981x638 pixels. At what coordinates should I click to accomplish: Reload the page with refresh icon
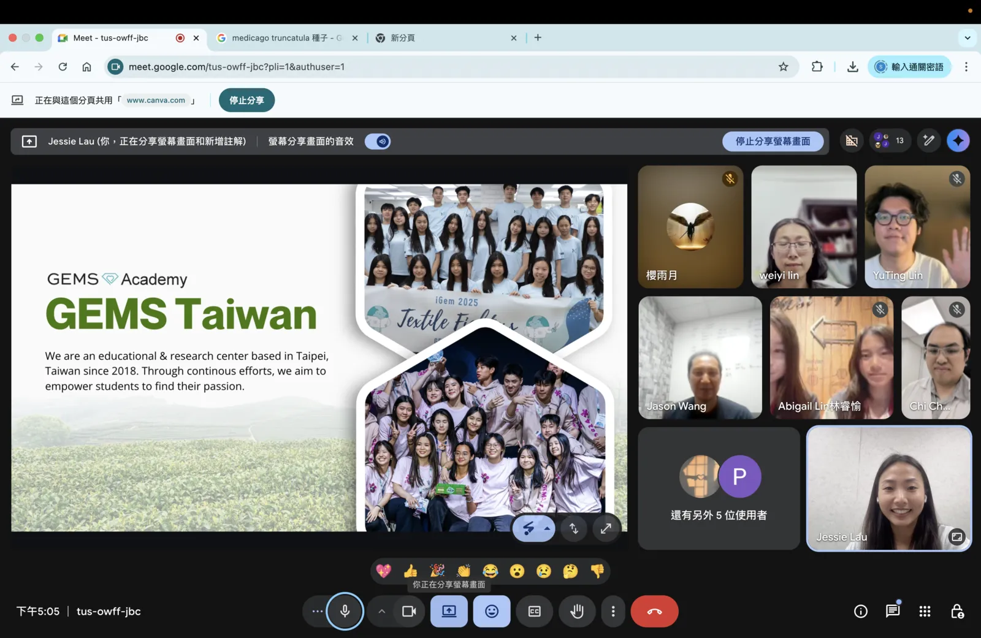(x=63, y=67)
